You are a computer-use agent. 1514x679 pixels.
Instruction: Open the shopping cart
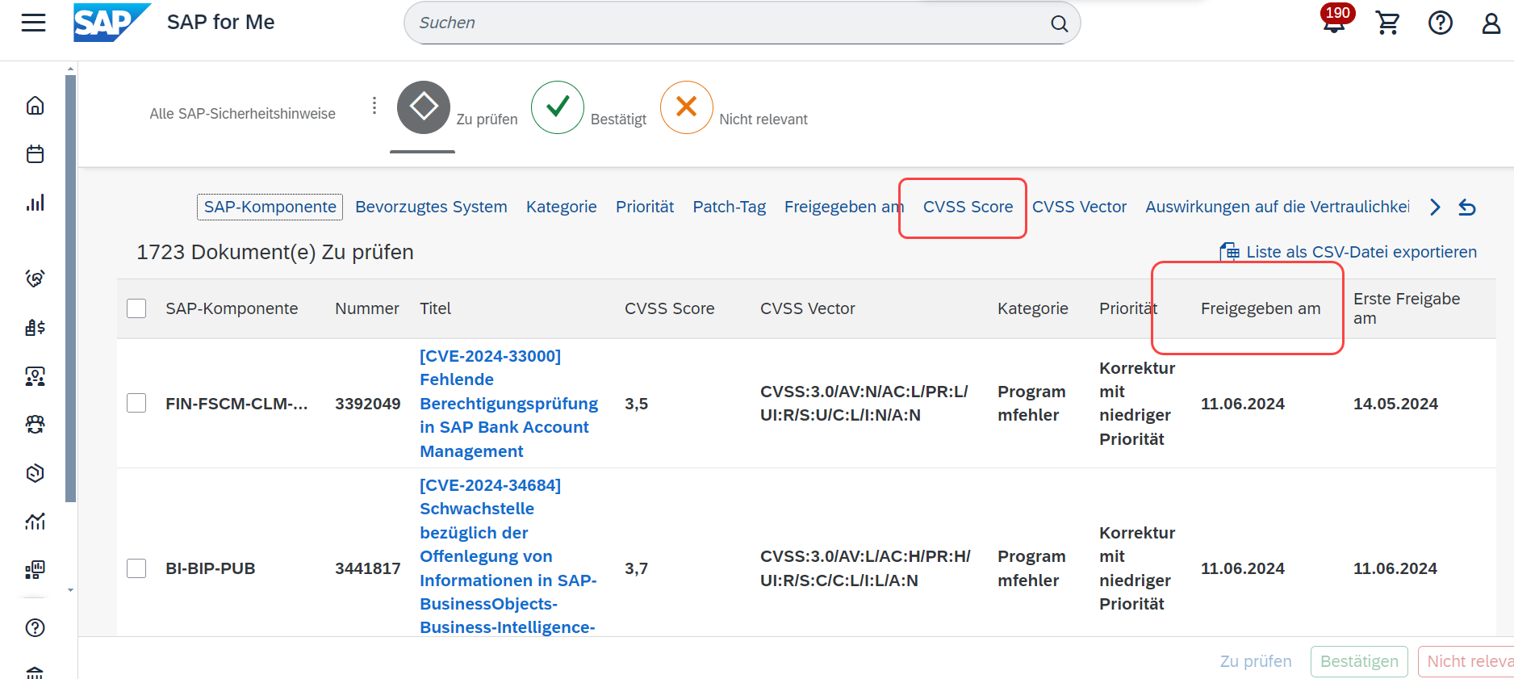coord(1387,23)
